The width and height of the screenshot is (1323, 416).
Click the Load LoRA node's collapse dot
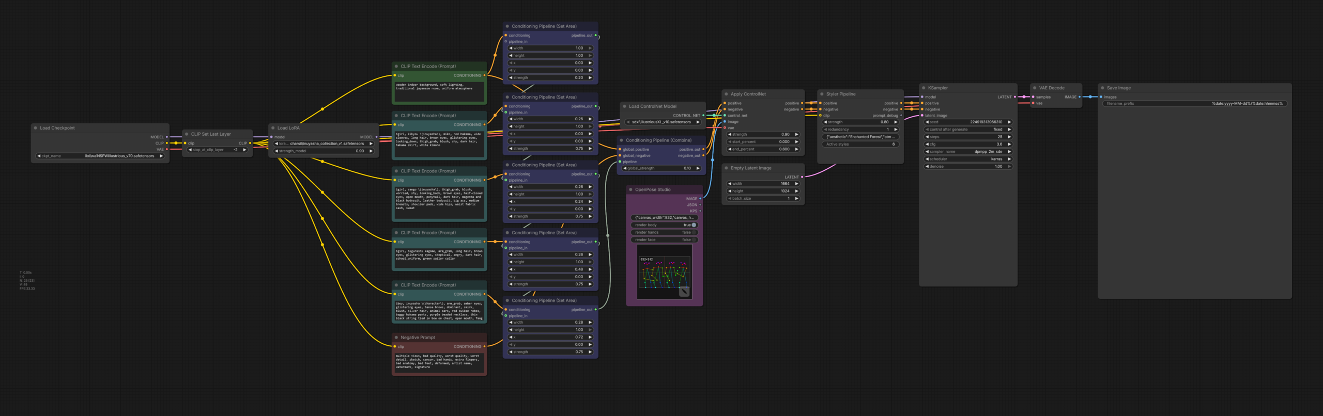(x=273, y=128)
